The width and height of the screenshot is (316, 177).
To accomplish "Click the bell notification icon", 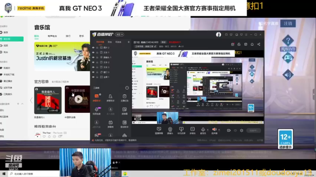I will [x=252, y=44].
